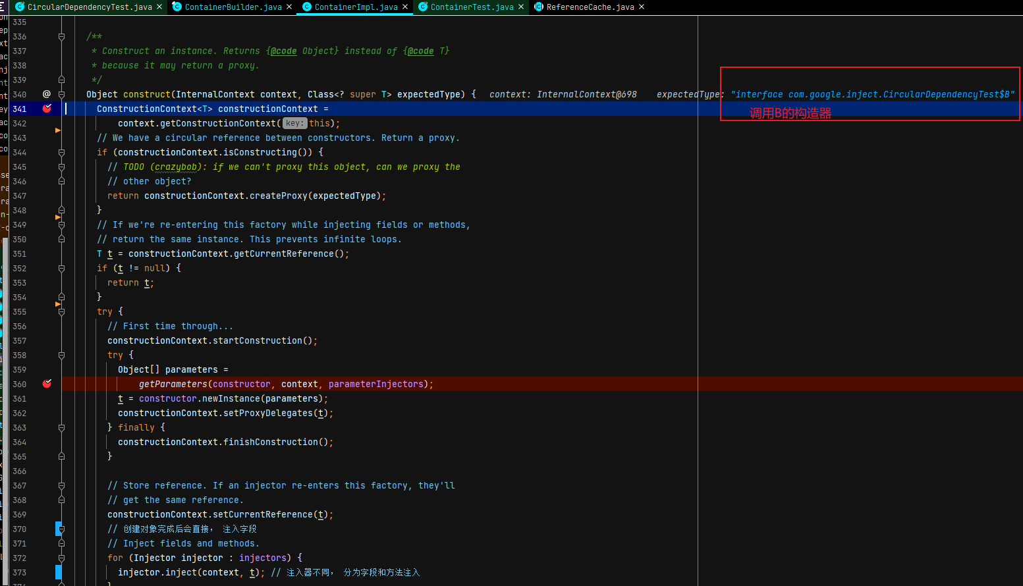Open the ReferenceCache.java tab
The width and height of the screenshot is (1023, 586).
[590, 7]
